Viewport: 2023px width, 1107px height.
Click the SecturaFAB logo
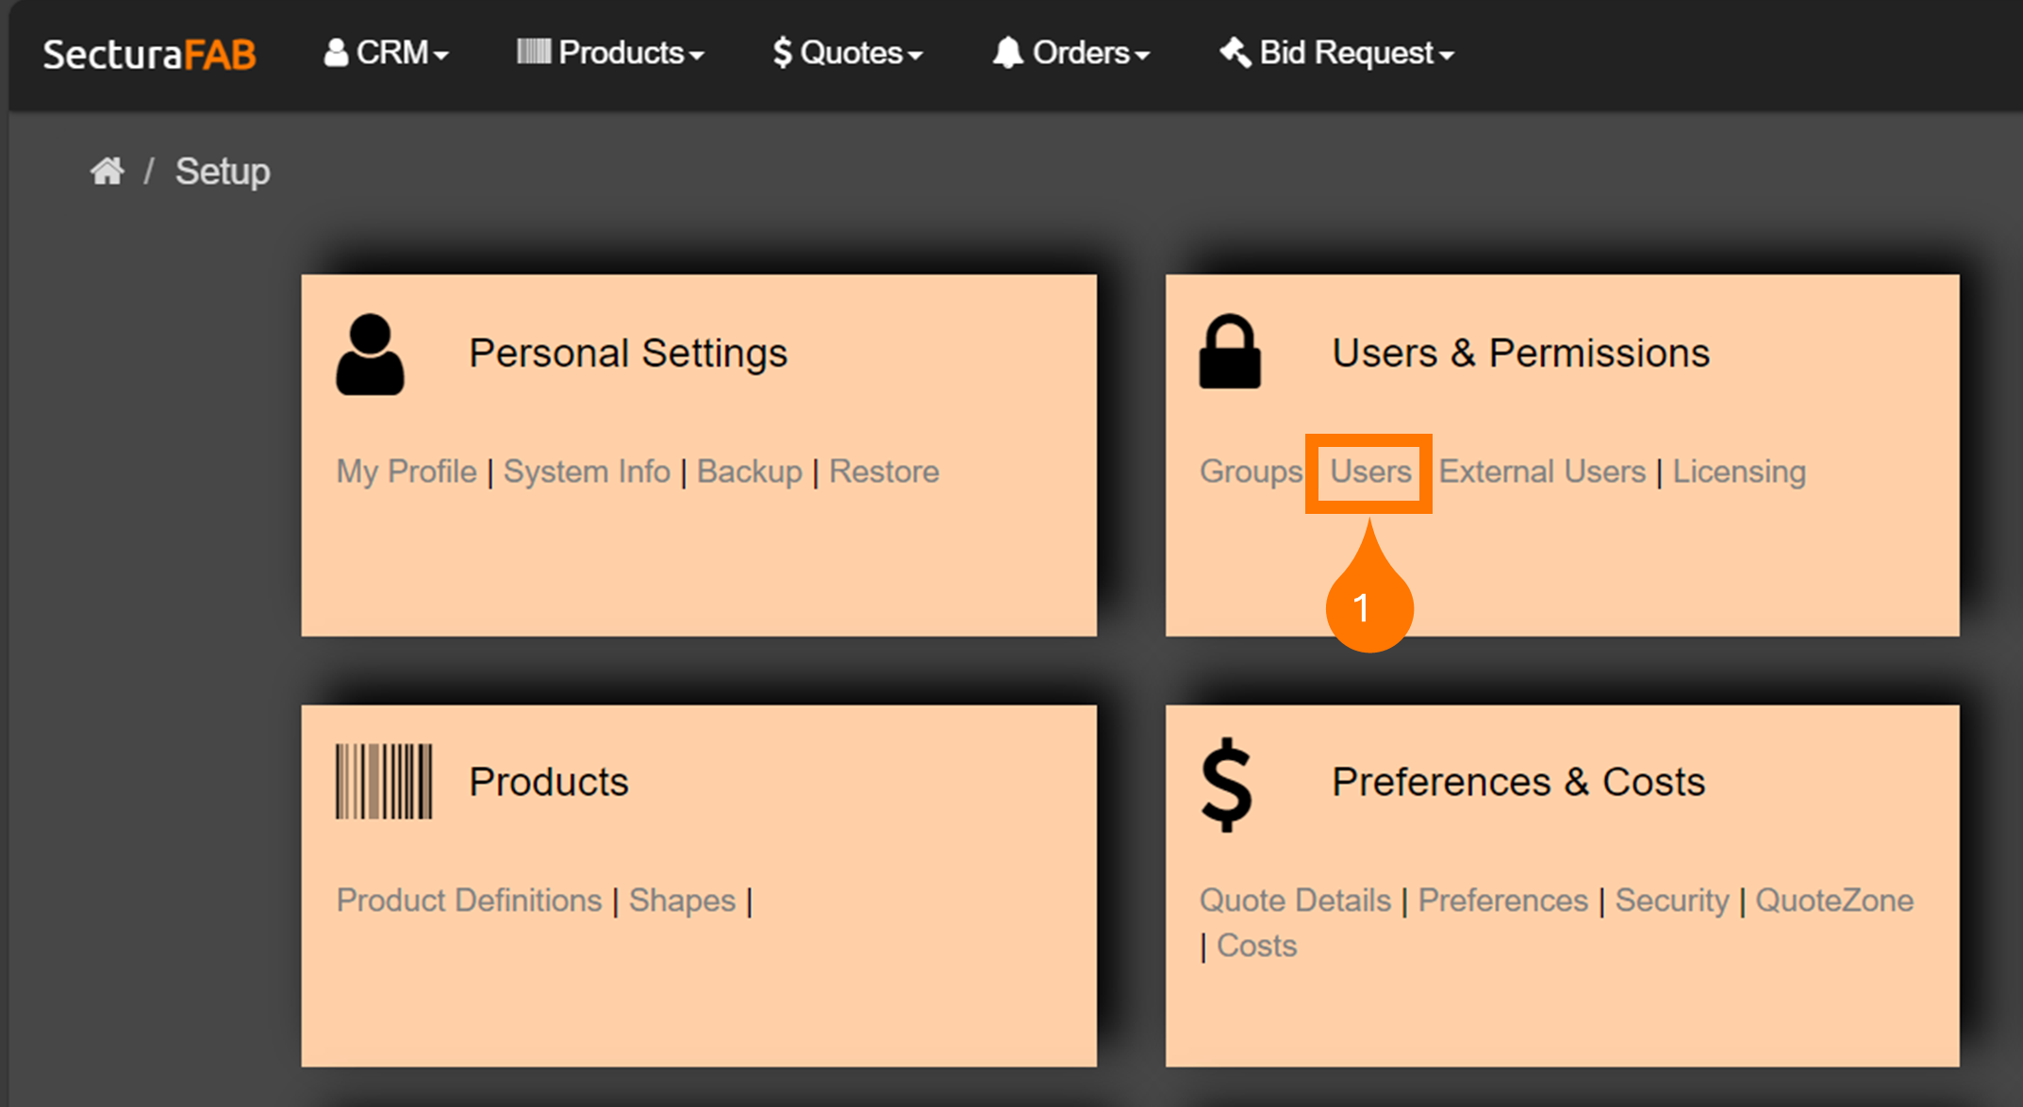click(x=149, y=54)
